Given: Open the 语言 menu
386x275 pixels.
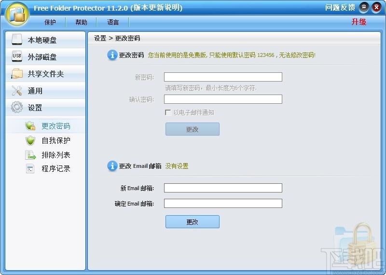Looking at the screenshot, I should (x=113, y=22).
